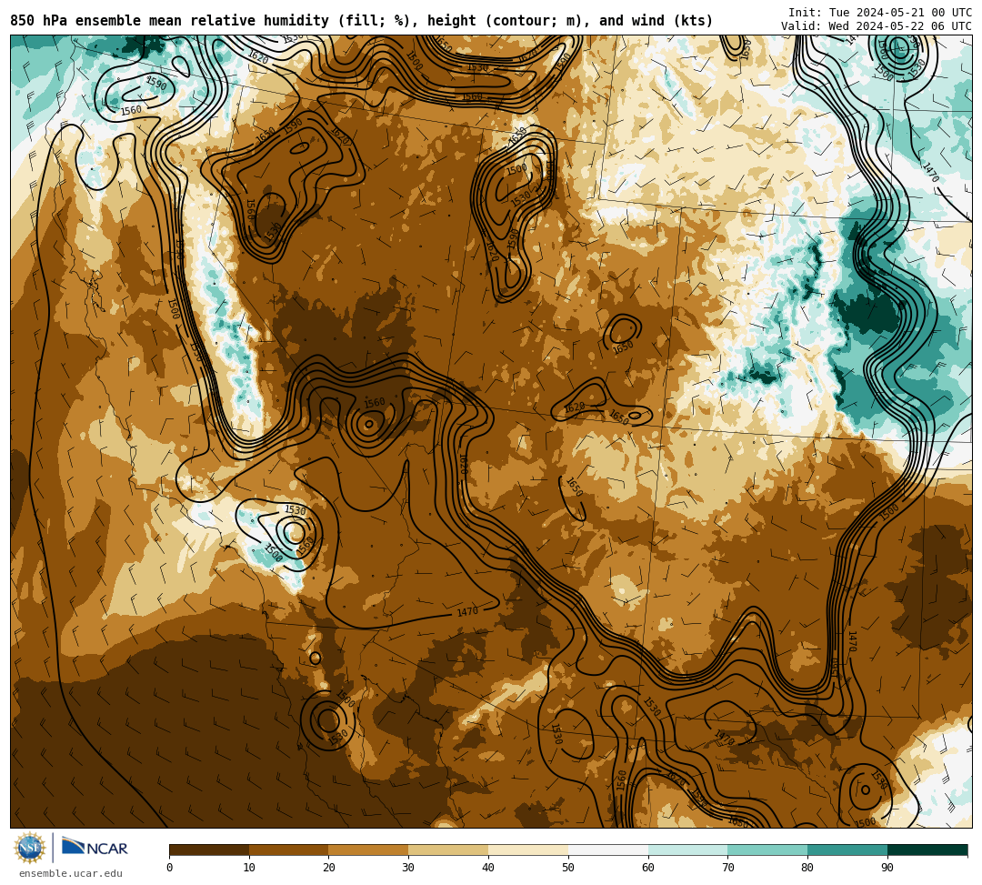Click the colorbar tick label 0
Screen dimensions: 982x885
pos(170,868)
